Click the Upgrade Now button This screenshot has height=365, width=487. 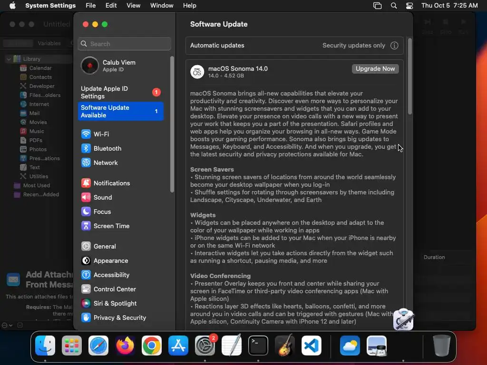(x=375, y=68)
